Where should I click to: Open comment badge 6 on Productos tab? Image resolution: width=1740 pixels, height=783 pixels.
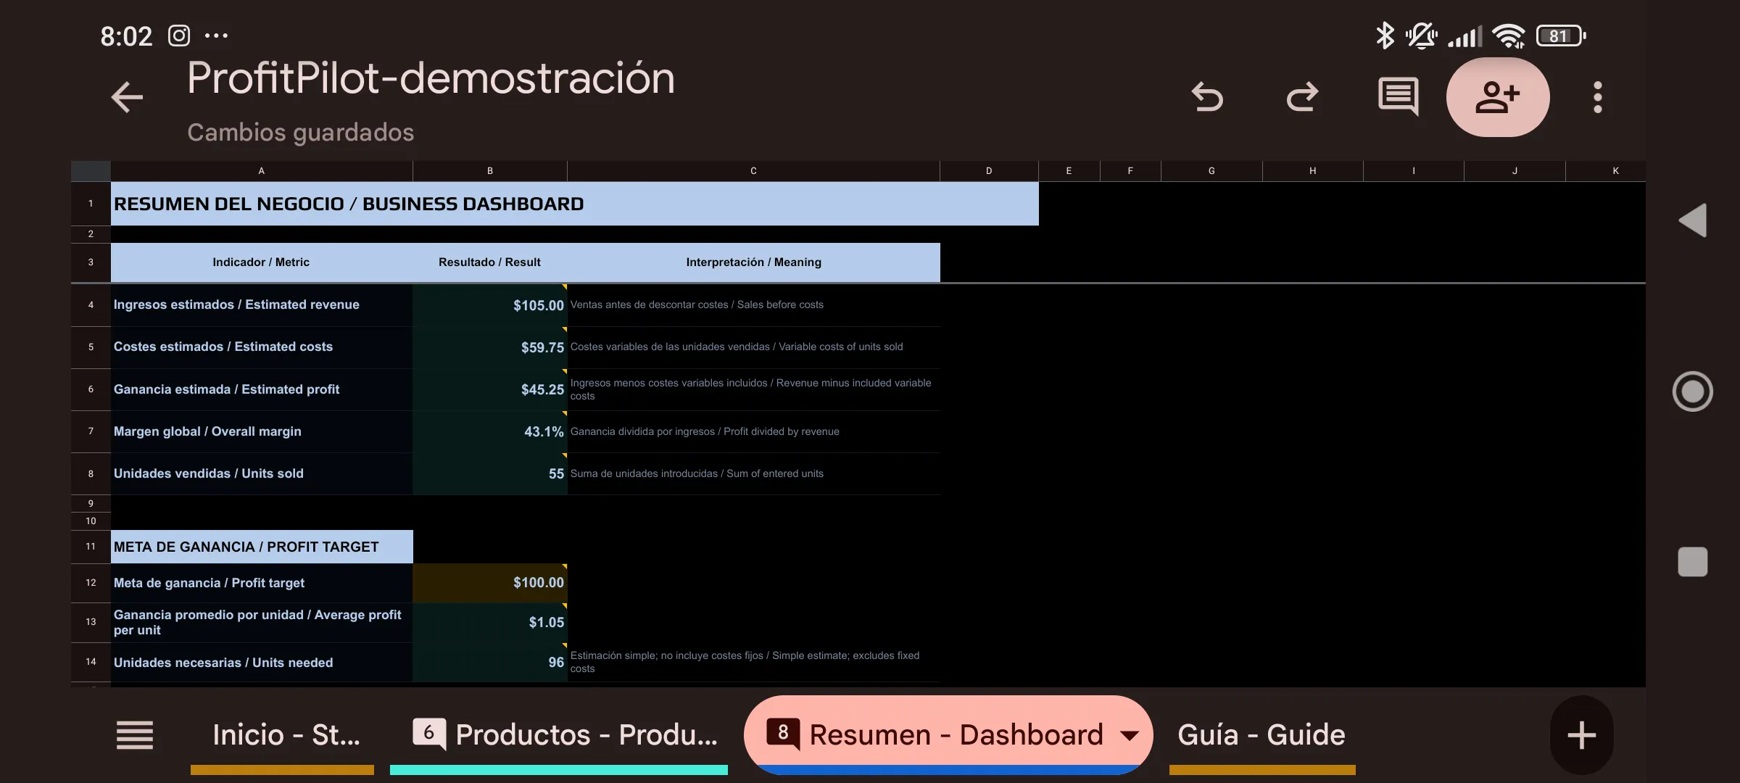[429, 733]
